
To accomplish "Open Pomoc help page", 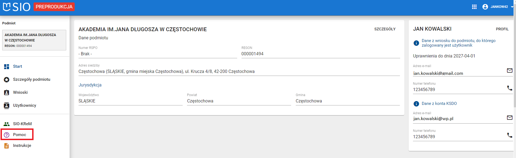I will coord(19,135).
